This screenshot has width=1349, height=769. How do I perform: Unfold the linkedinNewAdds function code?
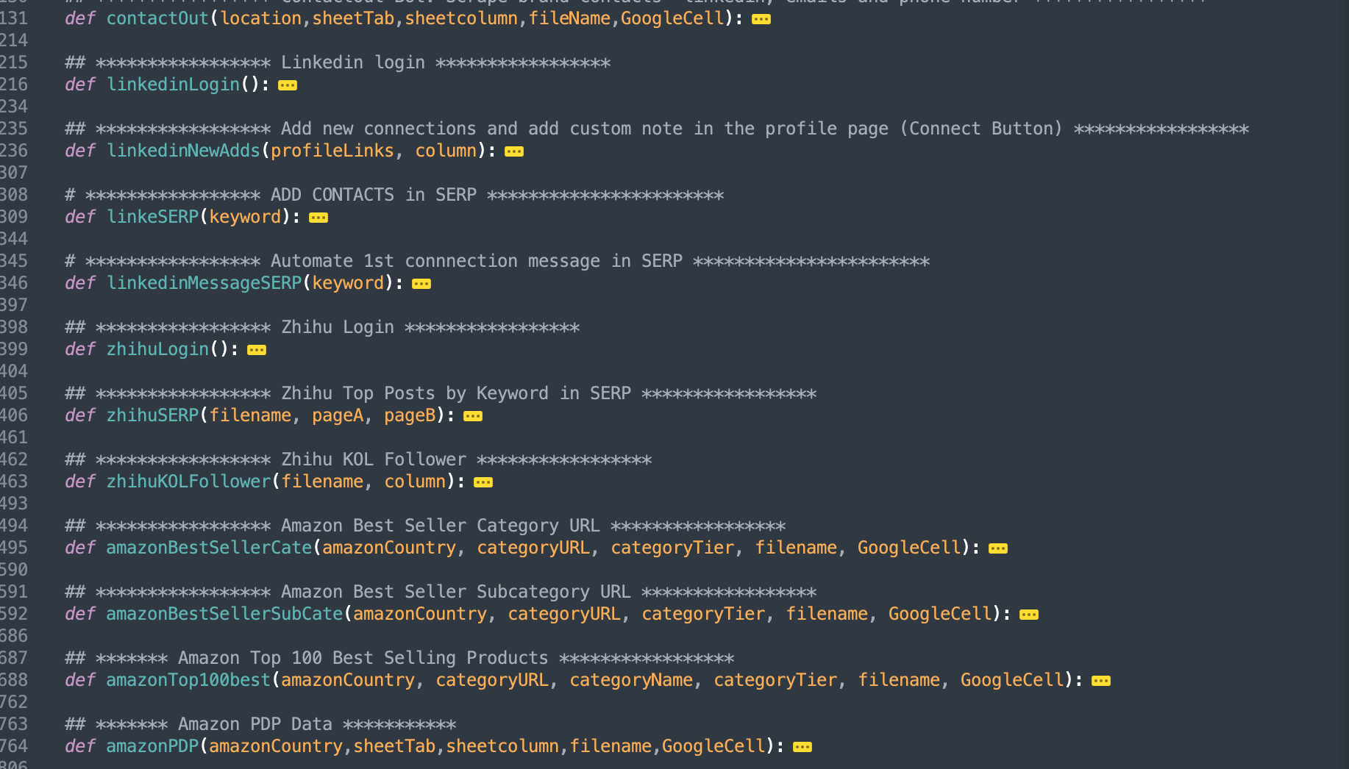514,151
